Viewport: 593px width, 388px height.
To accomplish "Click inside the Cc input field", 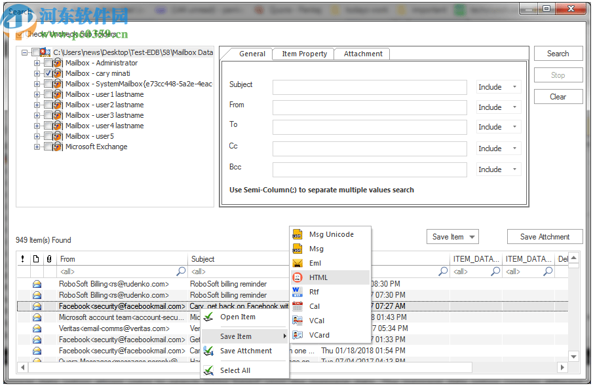I will click(369, 148).
